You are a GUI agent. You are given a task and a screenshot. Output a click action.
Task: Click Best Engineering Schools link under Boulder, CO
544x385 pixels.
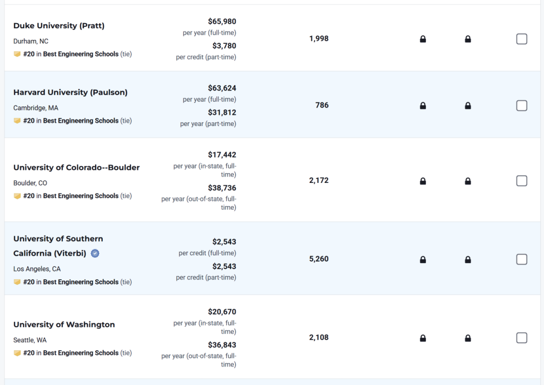coord(81,196)
